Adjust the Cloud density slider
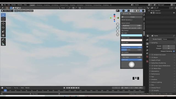This screenshot has width=176, height=99. [x=131, y=50]
